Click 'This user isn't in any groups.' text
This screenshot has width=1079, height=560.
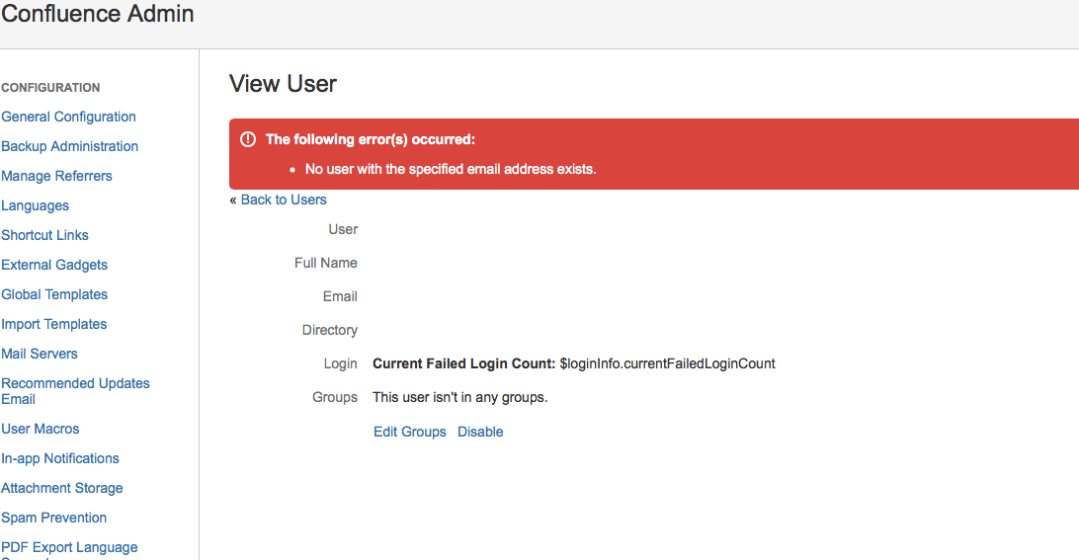[459, 398]
